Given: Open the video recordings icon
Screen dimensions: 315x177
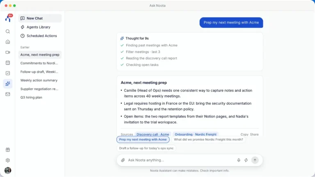Looking at the screenshot, I should coord(8,52).
